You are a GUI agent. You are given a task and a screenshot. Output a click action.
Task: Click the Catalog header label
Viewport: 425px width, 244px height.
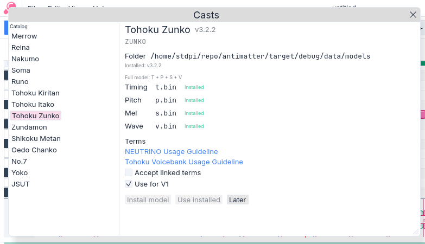(18, 27)
